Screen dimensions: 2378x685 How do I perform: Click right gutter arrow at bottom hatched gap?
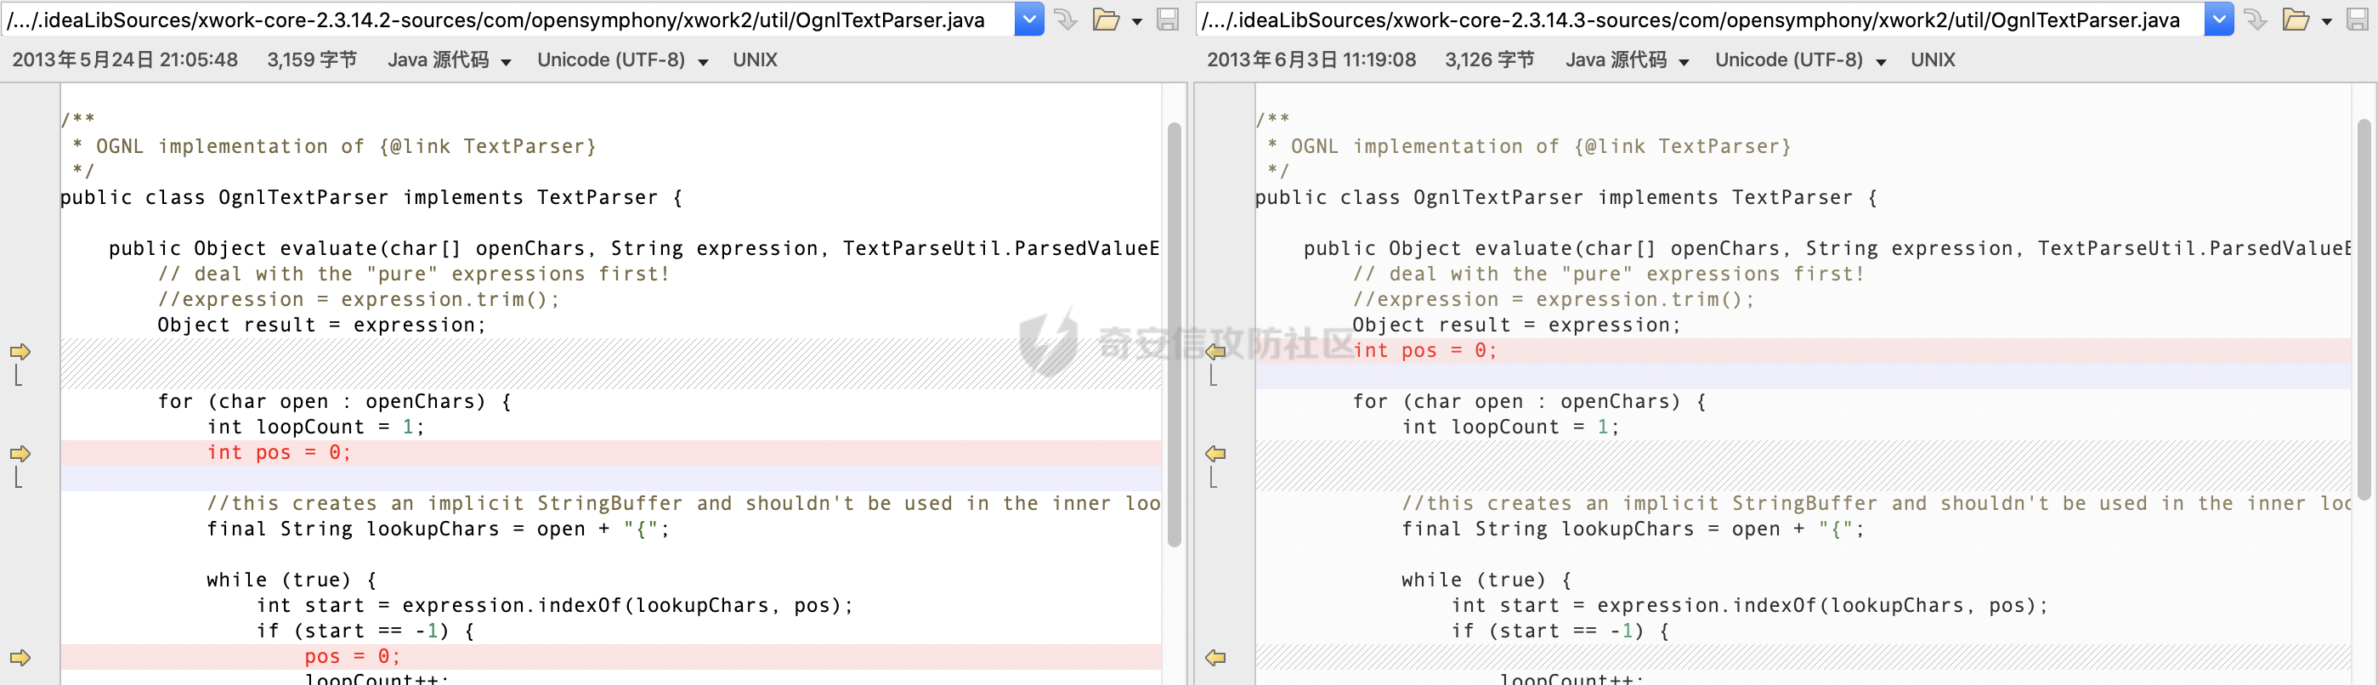(1215, 657)
